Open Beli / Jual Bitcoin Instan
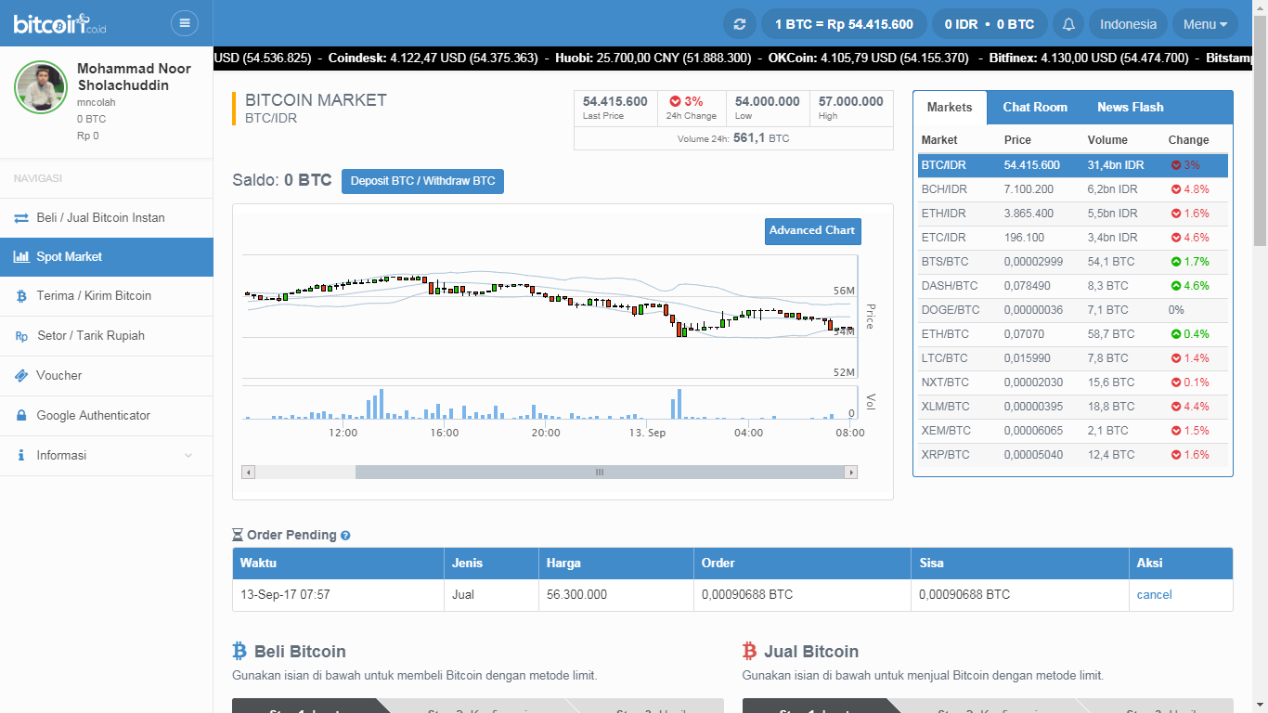This screenshot has height=713, width=1268. [x=107, y=218]
